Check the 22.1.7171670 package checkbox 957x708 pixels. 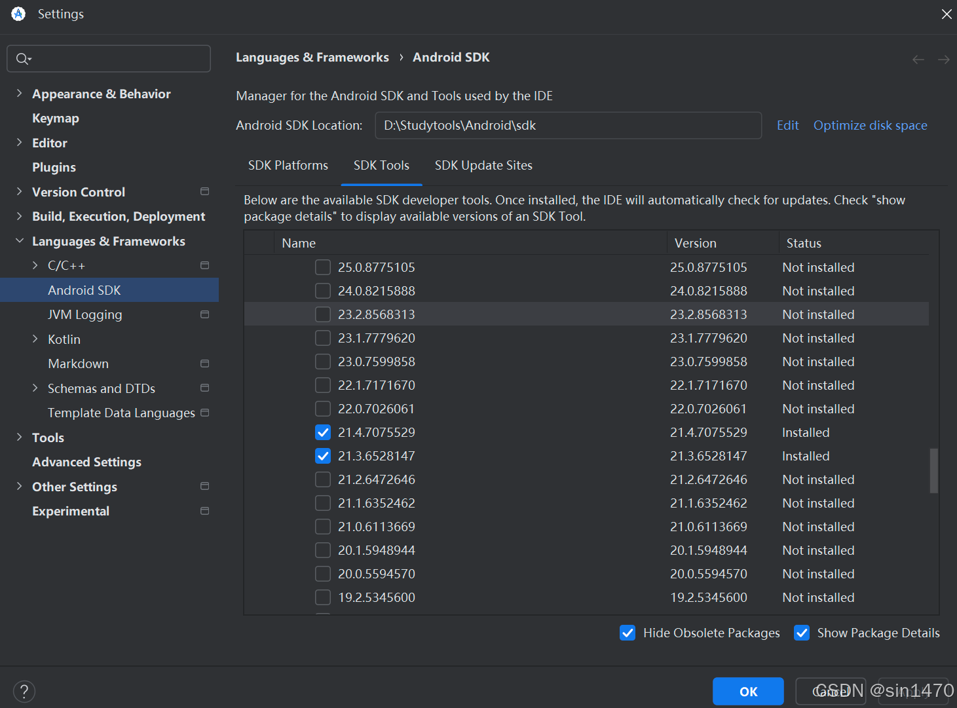pos(323,385)
